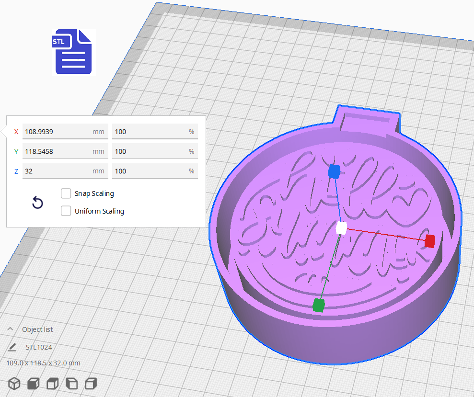The width and height of the screenshot is (474, 397).
Task: Click the green Y-axis scale handle
Action: 318,304
